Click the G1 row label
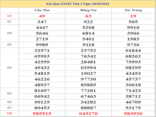The width and height of the screenshot is (156, 117). pyautogui.click(x=9, y=108)
